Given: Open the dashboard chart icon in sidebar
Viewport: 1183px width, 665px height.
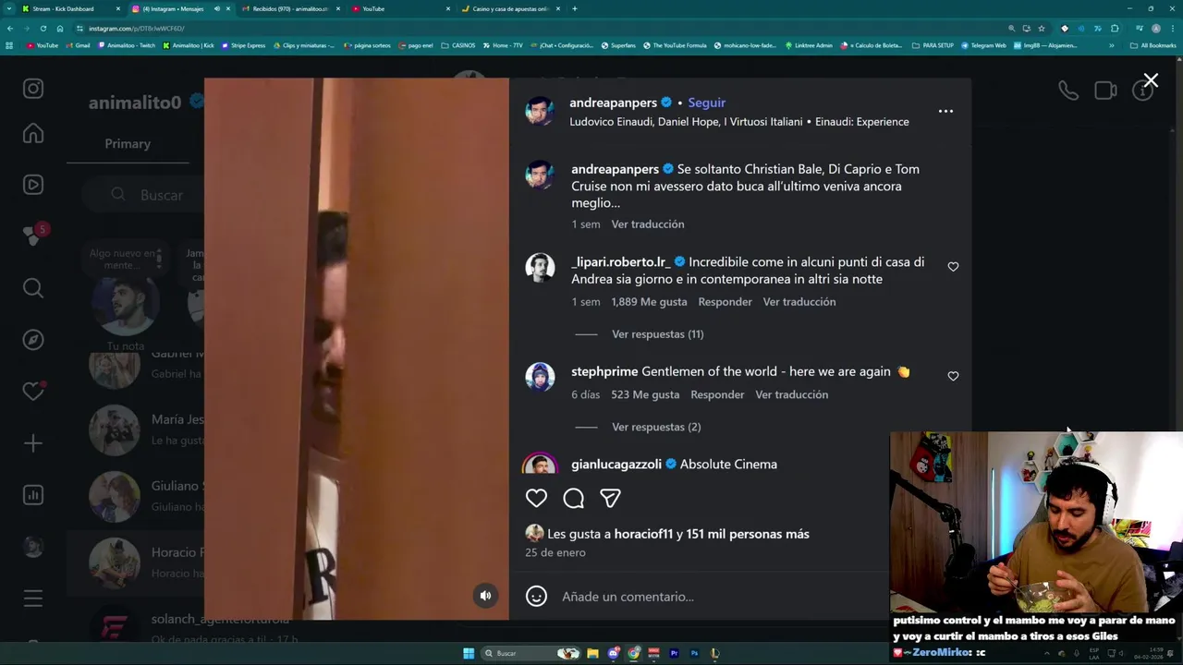Looking at the screenshot, I should [33, 495].
